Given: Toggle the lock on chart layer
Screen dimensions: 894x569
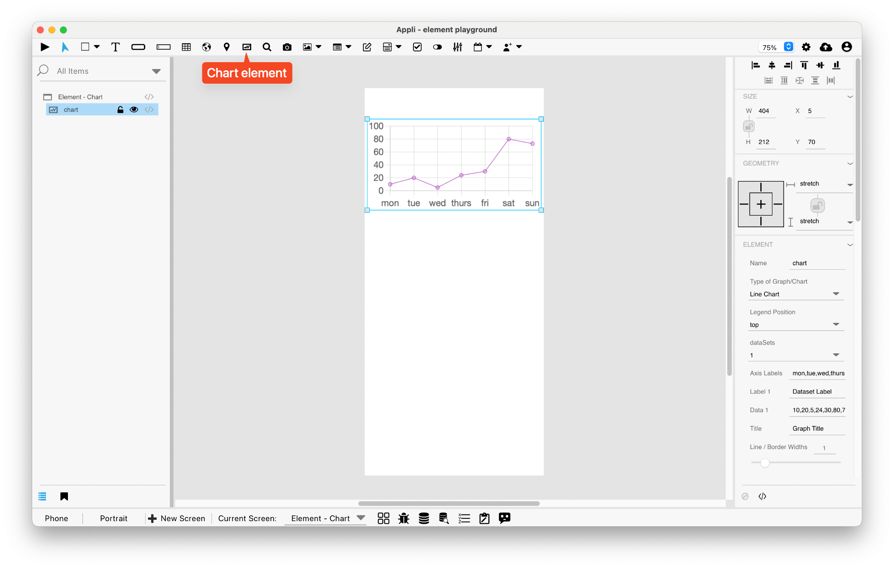Looking at the screenshot, I should 120,110.
